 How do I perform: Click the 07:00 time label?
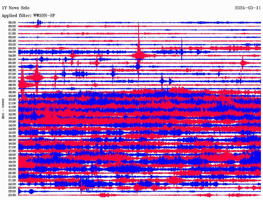pyautogui.click(x=12, y=74)
